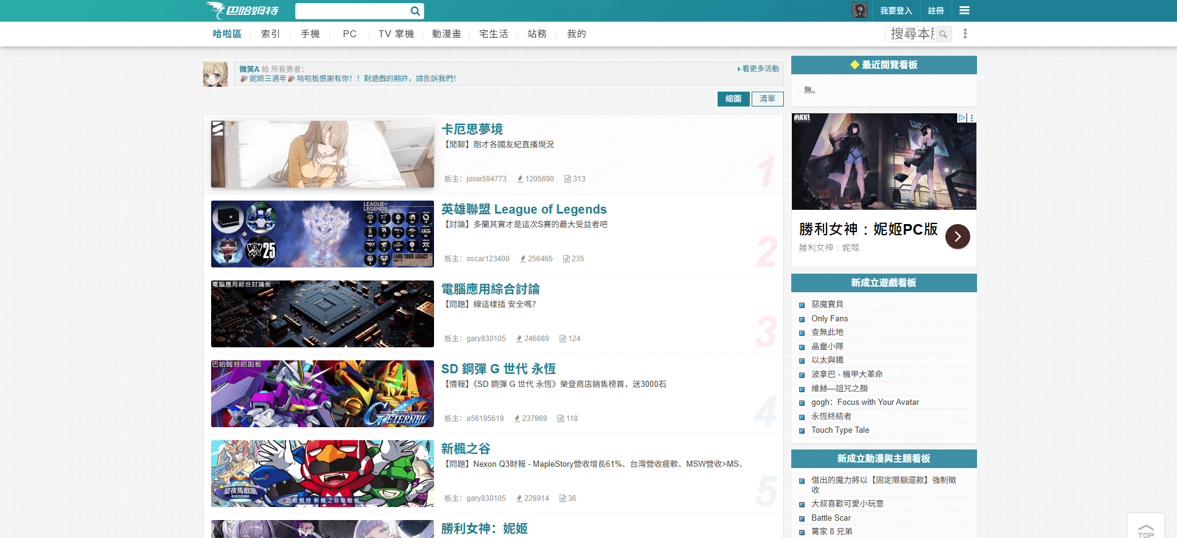The image size is (1177, 538).
Task: Click the Bahamut logo in header
Action: pyautogui.click(x=242, y=11)
